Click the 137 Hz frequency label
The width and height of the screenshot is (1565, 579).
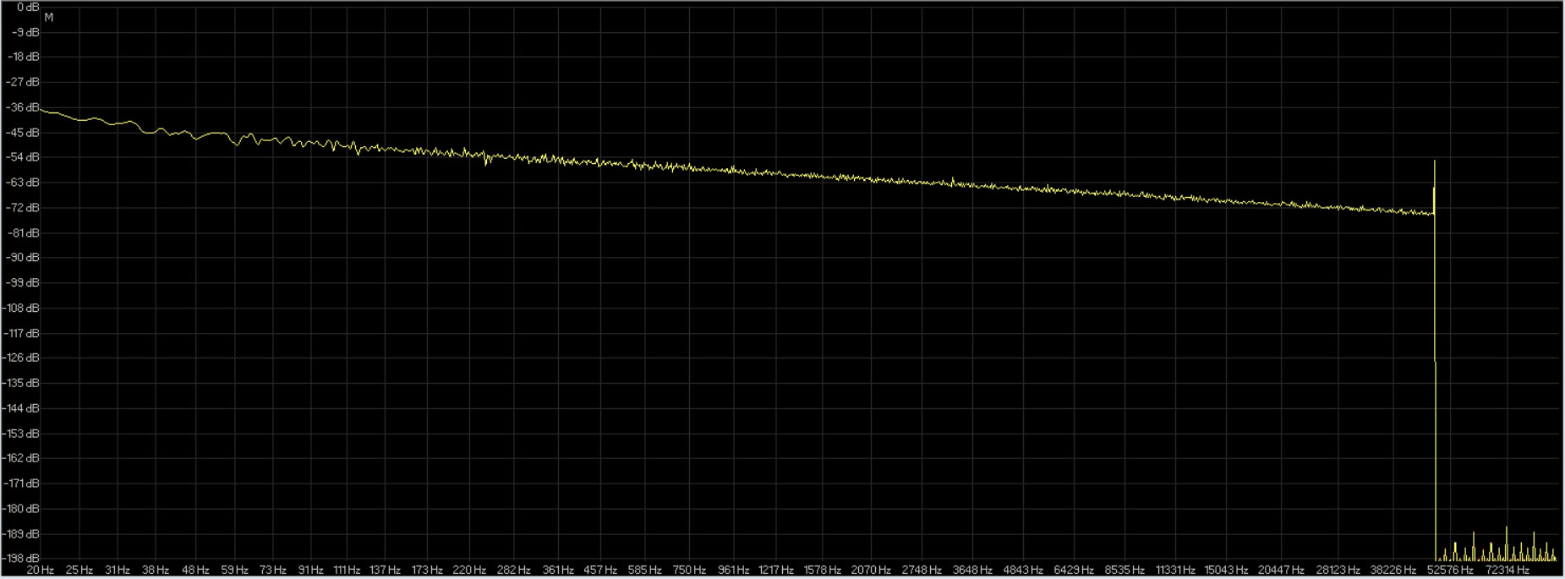[x=385, y=571]
